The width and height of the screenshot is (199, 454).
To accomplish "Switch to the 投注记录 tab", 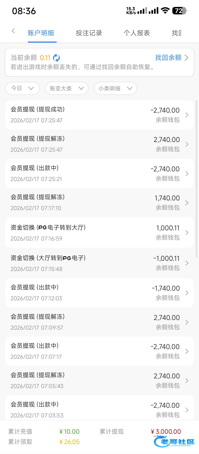I will pos(89,33).
